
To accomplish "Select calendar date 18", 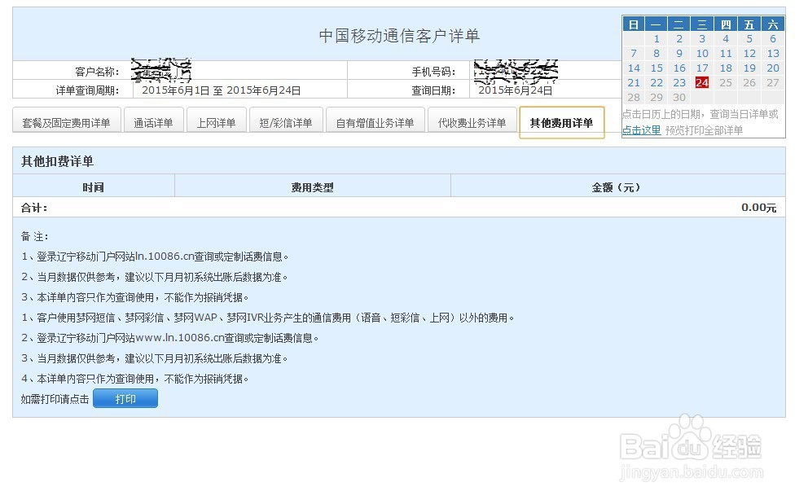I will click(726, 68).
